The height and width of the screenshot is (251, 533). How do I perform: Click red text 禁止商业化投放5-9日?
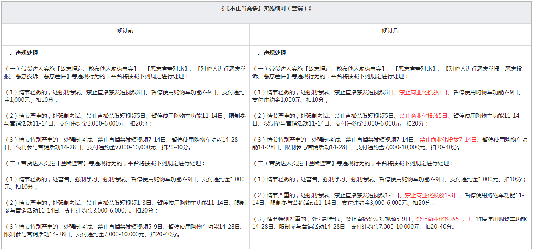coord(443,219)
